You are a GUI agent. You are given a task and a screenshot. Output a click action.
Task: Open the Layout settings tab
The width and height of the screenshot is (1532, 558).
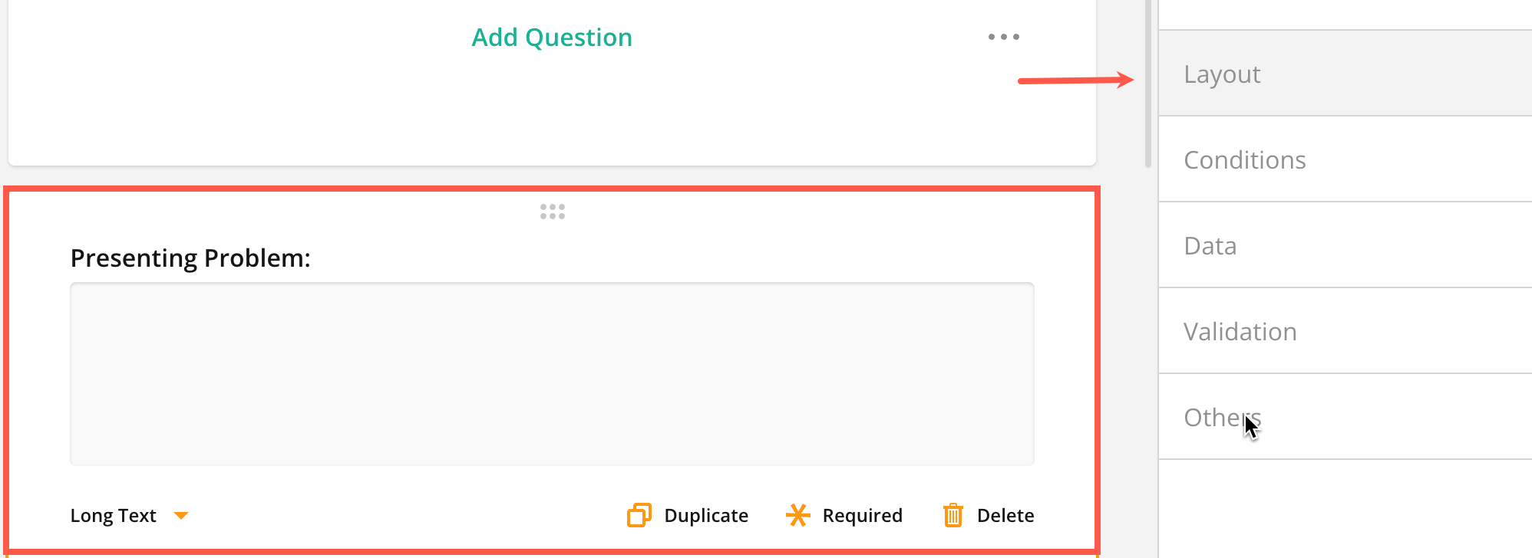tap(1222, 74)
